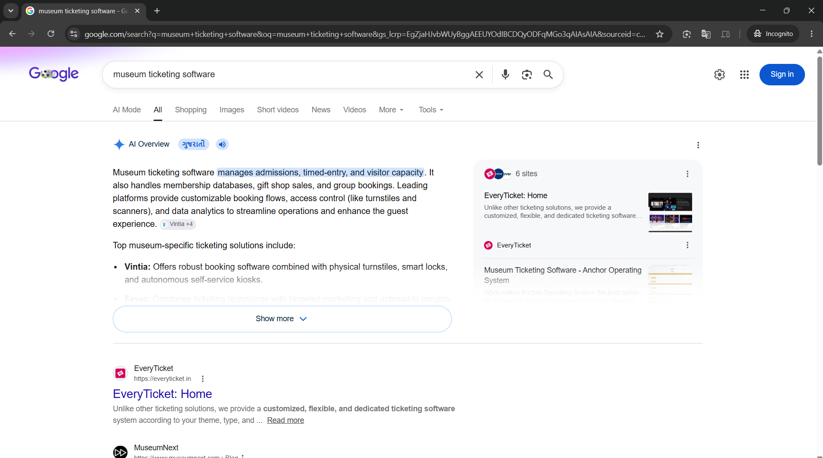Click the EveryTicket favicon in search result
The image size is (823, 458).
click(121, 374)
